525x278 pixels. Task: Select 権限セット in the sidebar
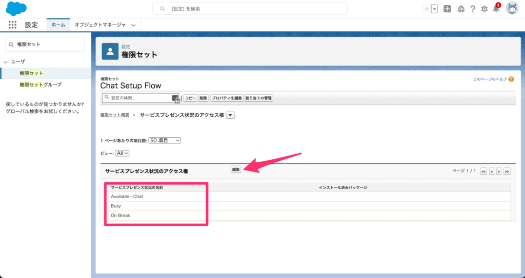[x=31, y=73]
